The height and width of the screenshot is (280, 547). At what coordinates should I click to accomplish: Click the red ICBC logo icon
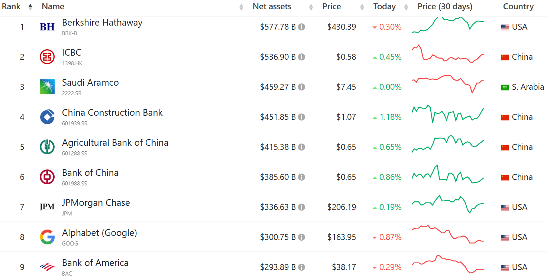pyautogui.click(x=47, y=57)
